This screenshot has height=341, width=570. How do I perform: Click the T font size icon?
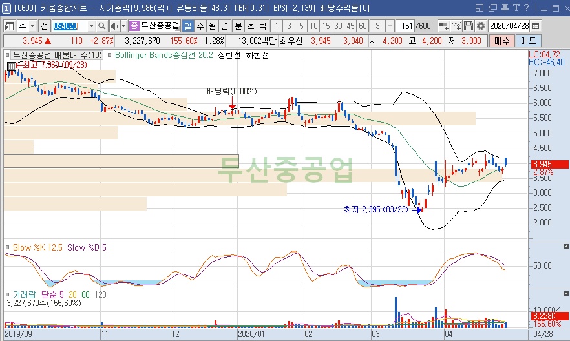[516, 8]
